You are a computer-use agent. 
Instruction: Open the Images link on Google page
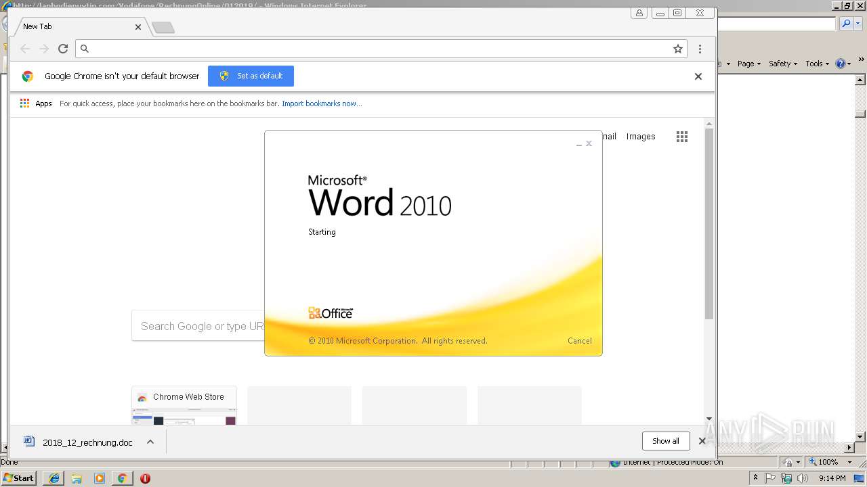[x=641, y=137]
